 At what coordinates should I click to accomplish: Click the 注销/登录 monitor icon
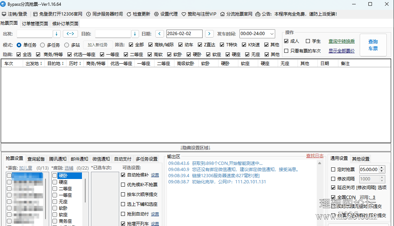[4, 14]
